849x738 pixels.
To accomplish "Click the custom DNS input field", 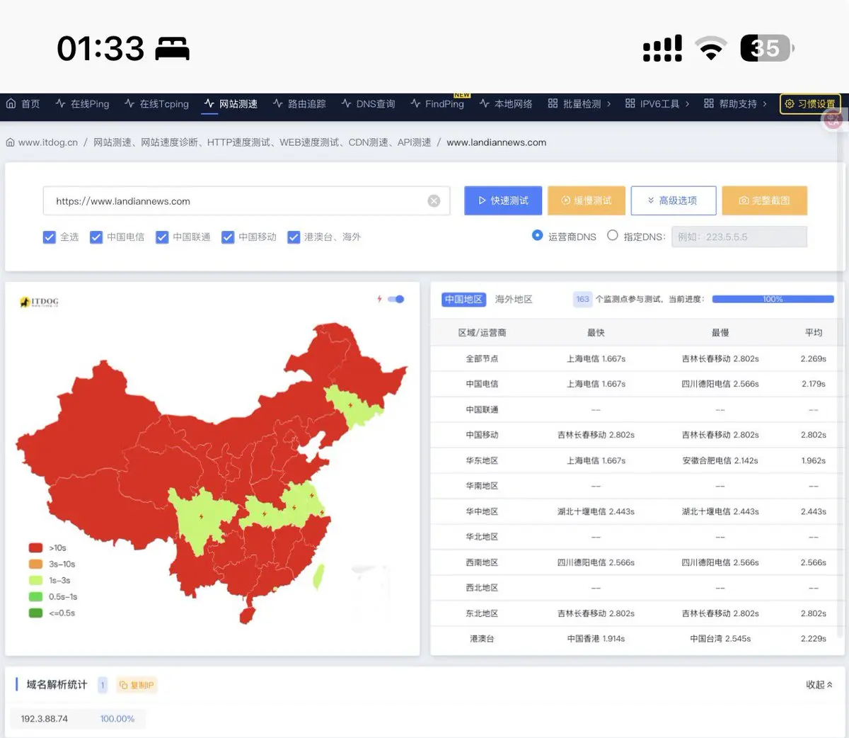I will 739,237.
